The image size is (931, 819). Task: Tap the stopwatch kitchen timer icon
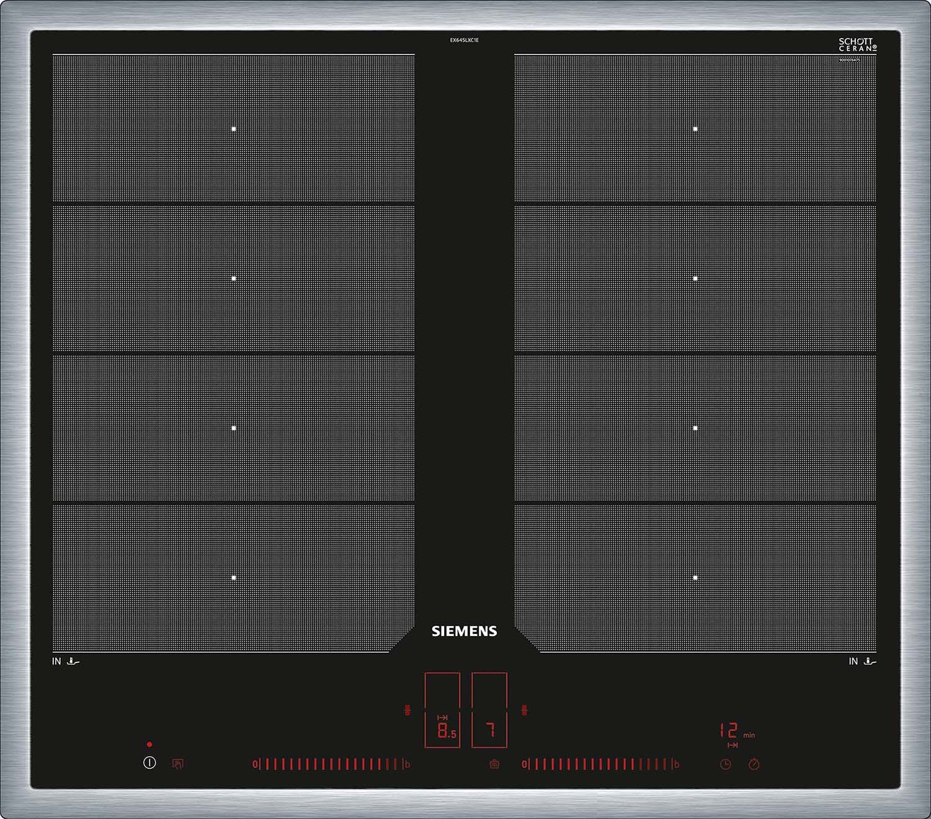click(x=754, y=764)
